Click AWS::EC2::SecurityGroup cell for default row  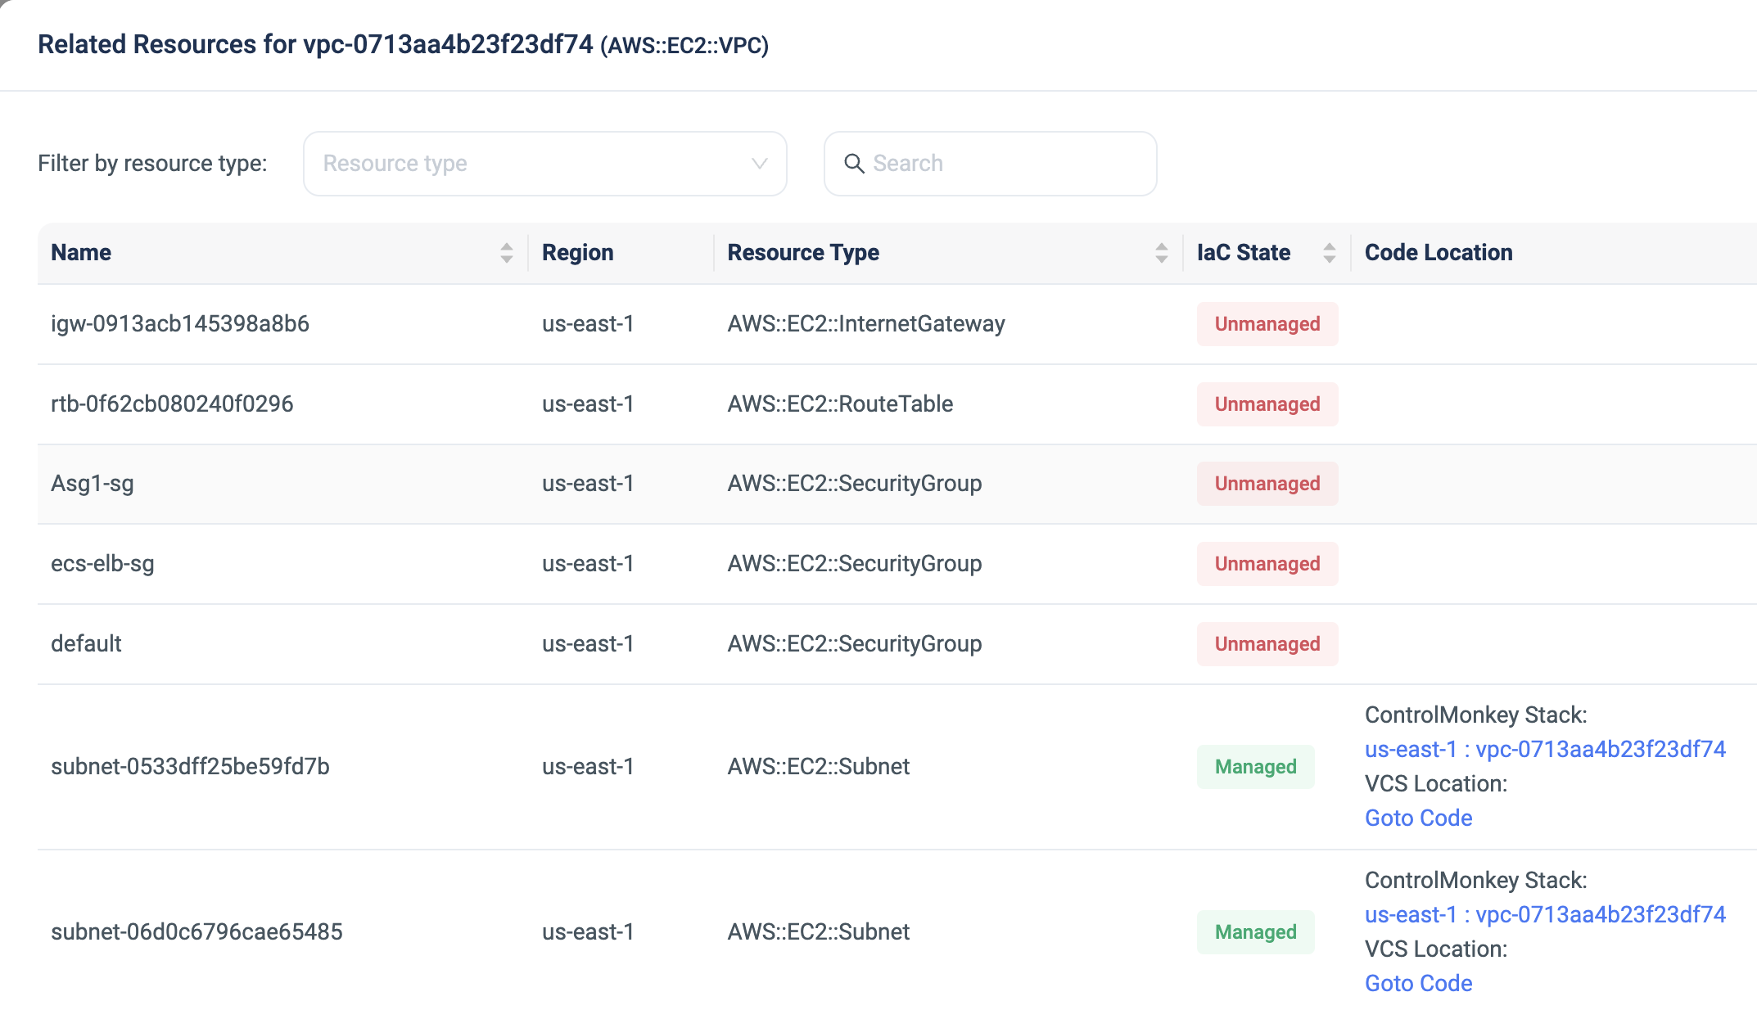(x=855, y=644)
